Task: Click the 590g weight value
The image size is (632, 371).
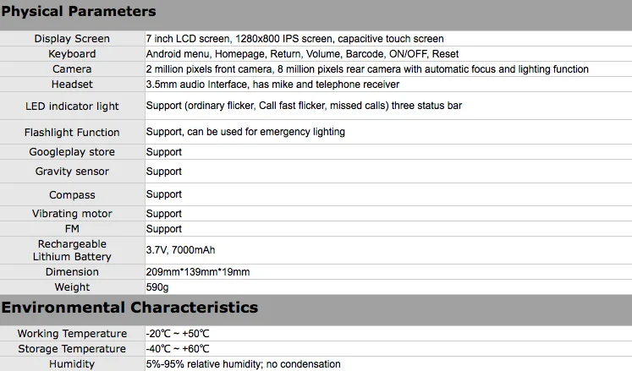Action: pyautogui.click(x=158, y=287)
